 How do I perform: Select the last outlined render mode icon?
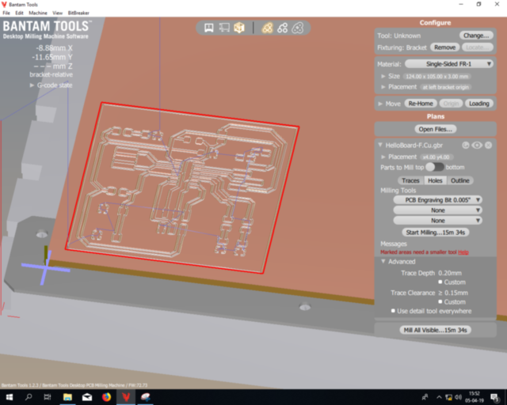click(x=298, y=28)
